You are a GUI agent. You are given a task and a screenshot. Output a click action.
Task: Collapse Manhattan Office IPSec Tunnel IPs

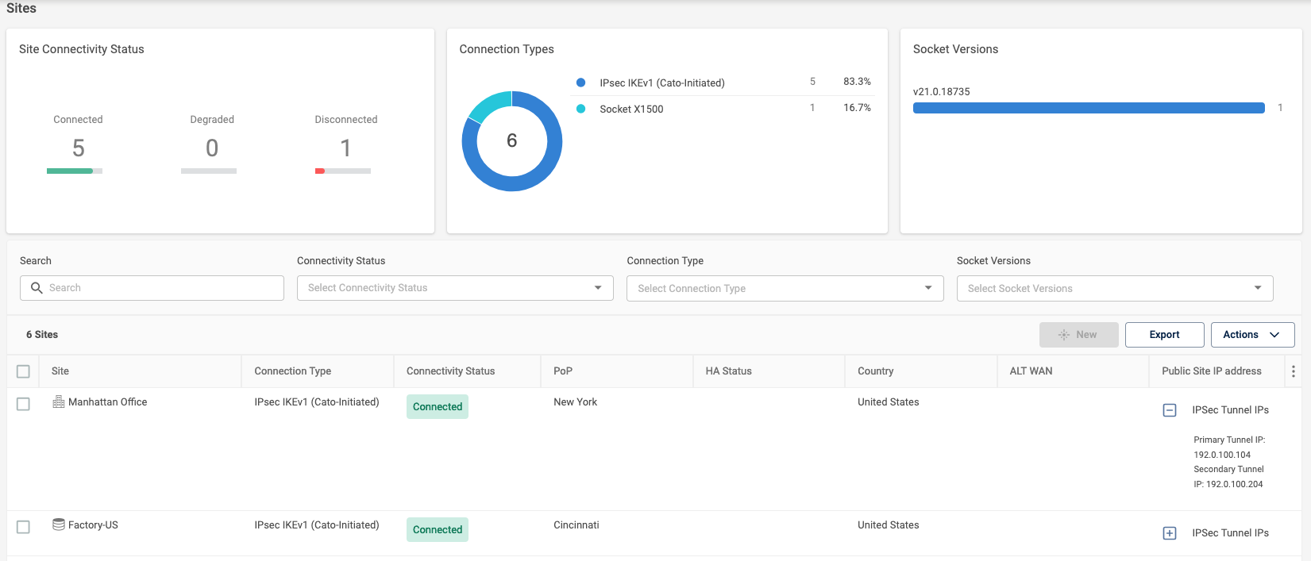pos(1170,410)
